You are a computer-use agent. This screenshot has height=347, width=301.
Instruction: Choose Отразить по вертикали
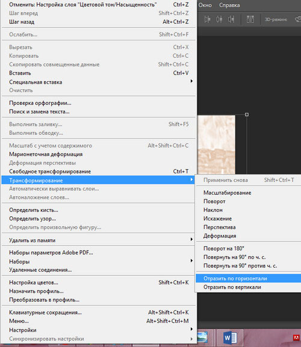pos(249,287)
